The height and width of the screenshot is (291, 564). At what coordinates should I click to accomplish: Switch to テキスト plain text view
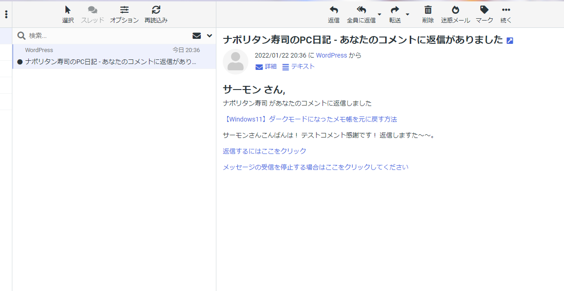point(299,67)
